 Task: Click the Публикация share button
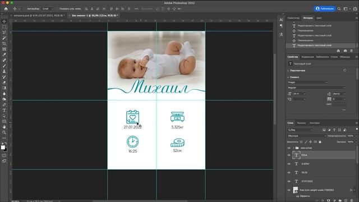(x=325, y=8)
